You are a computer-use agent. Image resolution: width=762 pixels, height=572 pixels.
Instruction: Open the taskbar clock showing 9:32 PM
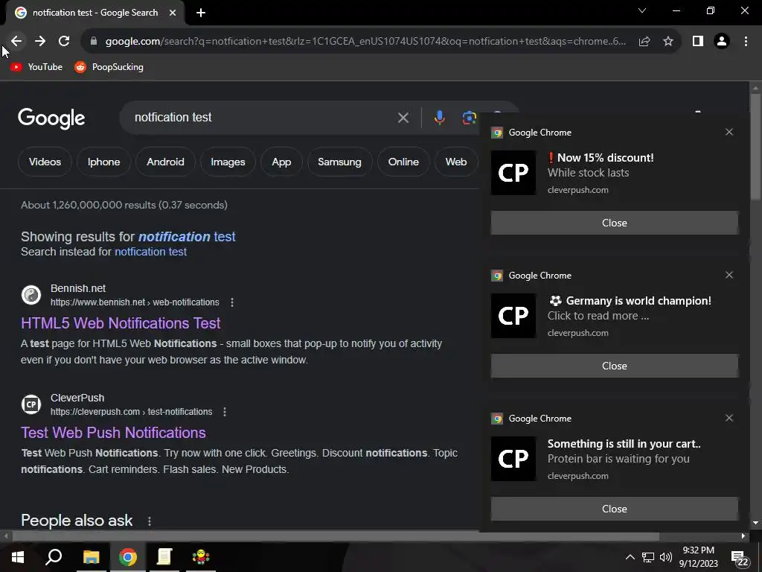[698, 557]
